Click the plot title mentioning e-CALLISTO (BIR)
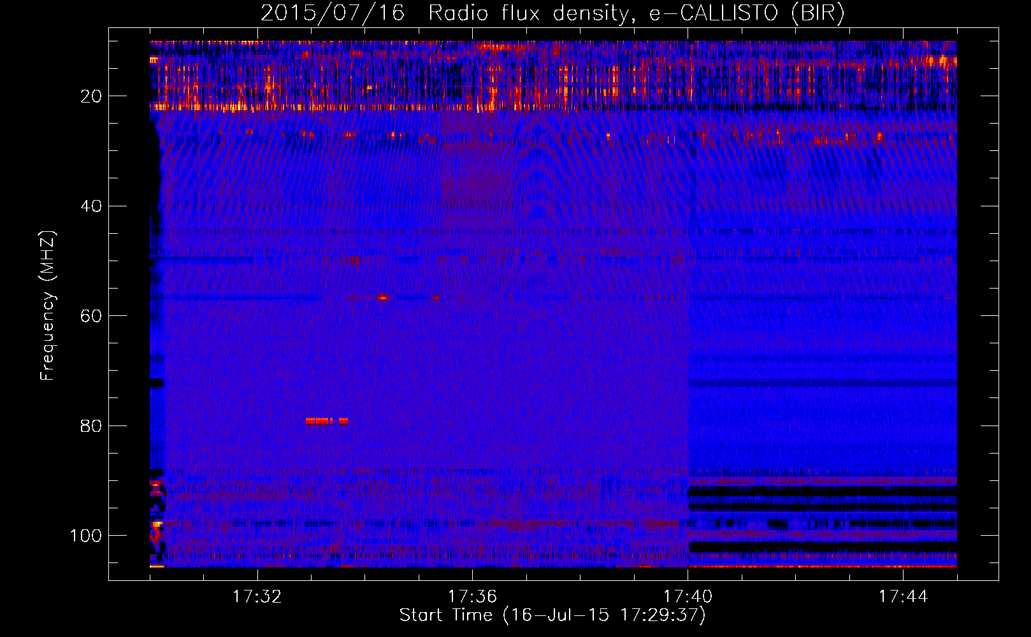The image size is (1031, 637). (x=552, y=13)
